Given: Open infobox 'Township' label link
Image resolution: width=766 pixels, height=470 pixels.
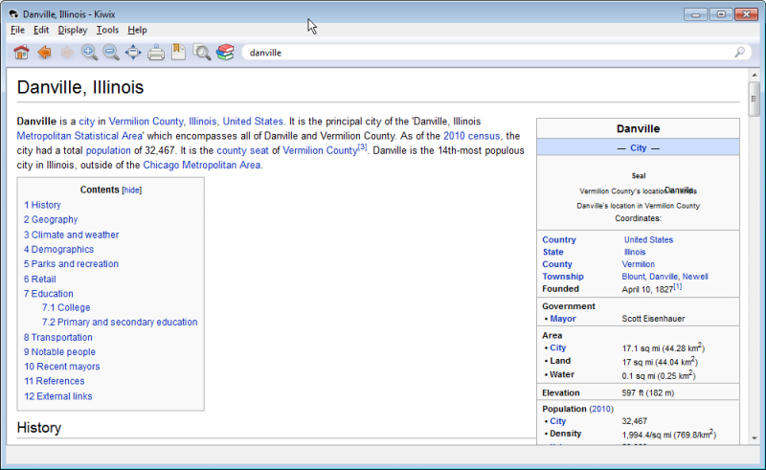Looking at the screenshot, I should click(x=563, y=277).
